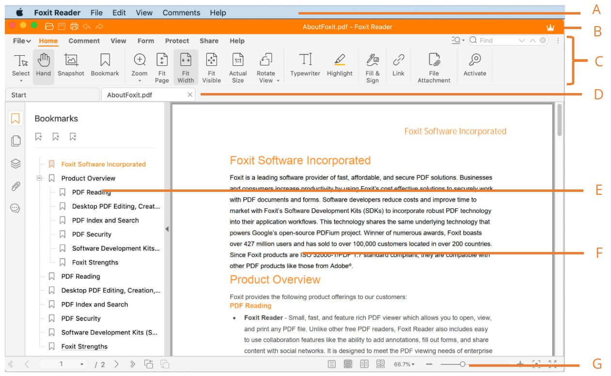
Task: Open the Attachments panel paperclip icon
Action: (16, 187)
